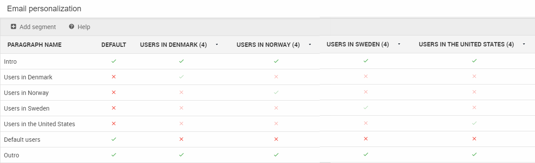Select the Default users paragraph row
Viewport: 535px width, 163px height.
267,140
